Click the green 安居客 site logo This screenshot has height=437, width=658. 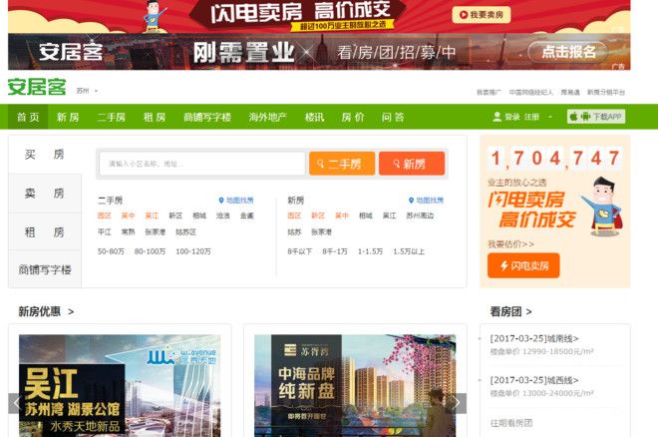(x=37, y=88)
